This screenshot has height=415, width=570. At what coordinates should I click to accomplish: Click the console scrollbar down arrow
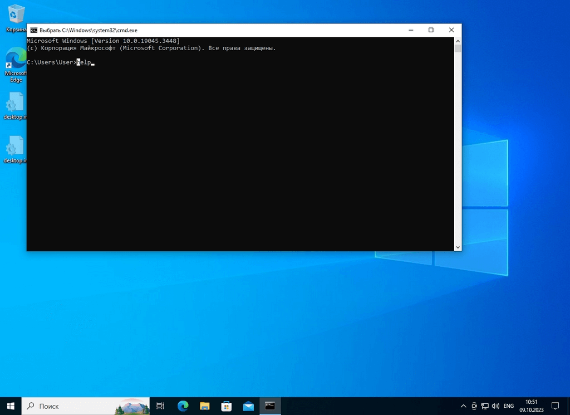pos(458,247)
